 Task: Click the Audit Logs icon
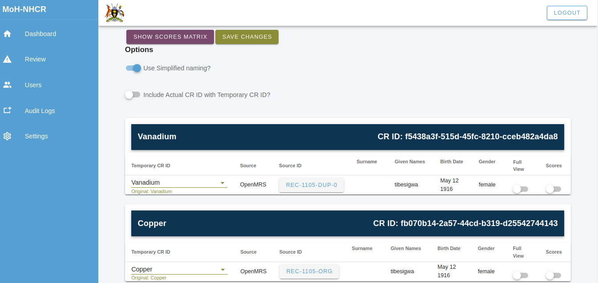coord(7,110)
